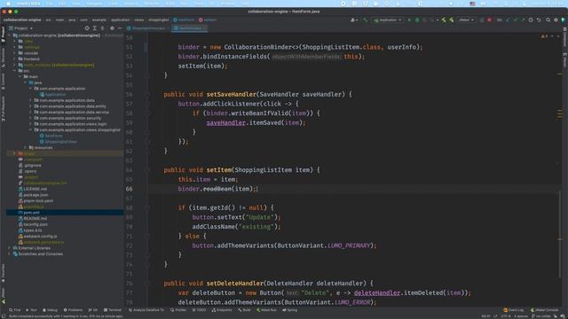This screenshot has height=319, width=568.
Task: Collapse the collaboration-engine root node
Action: (10, 35)
